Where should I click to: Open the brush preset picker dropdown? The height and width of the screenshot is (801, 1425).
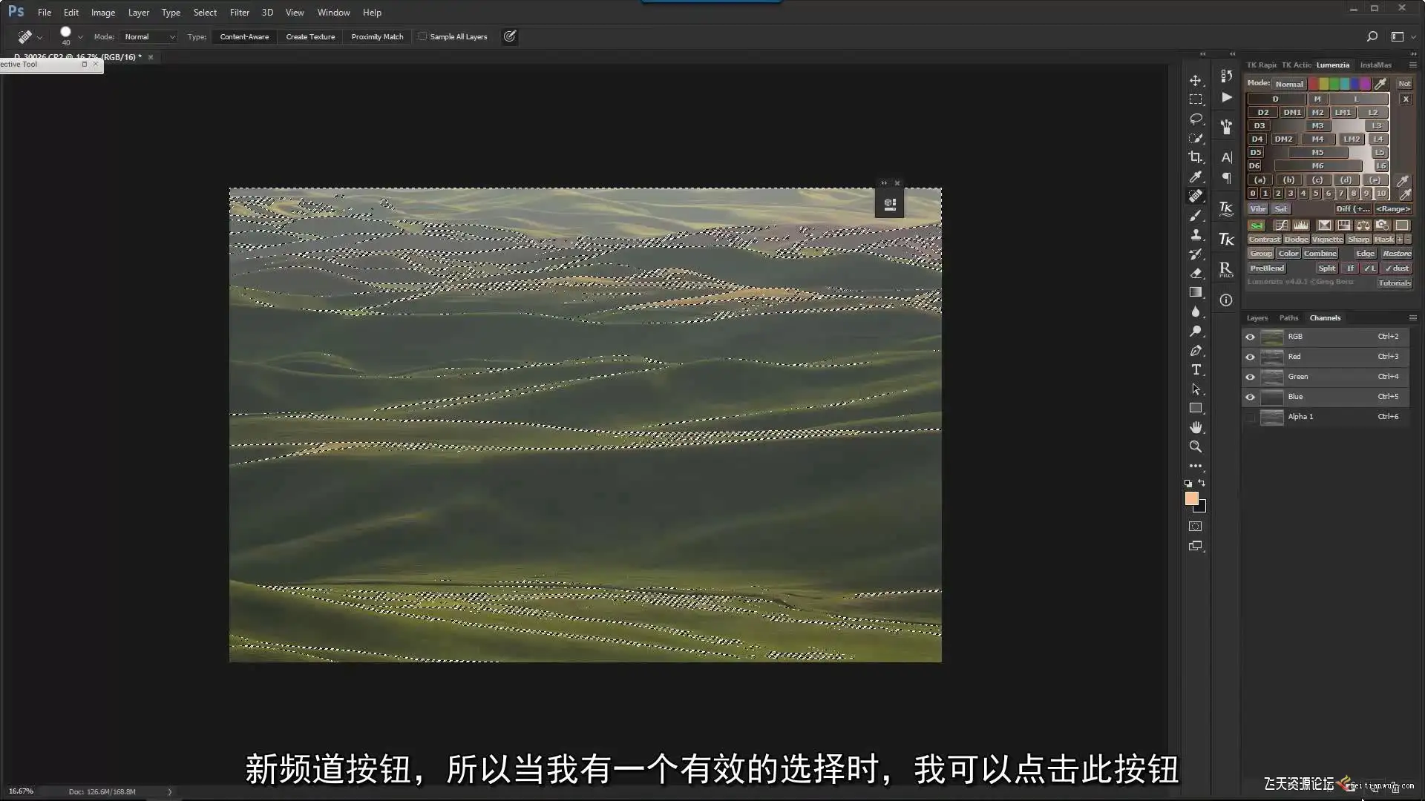[x=80, y=36]
